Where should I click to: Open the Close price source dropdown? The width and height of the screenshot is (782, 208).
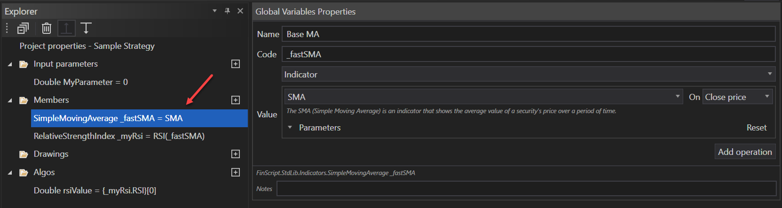pos(767,97)
